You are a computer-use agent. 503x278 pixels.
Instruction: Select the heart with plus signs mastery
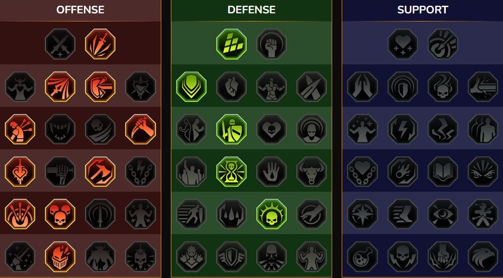(403, 44)
